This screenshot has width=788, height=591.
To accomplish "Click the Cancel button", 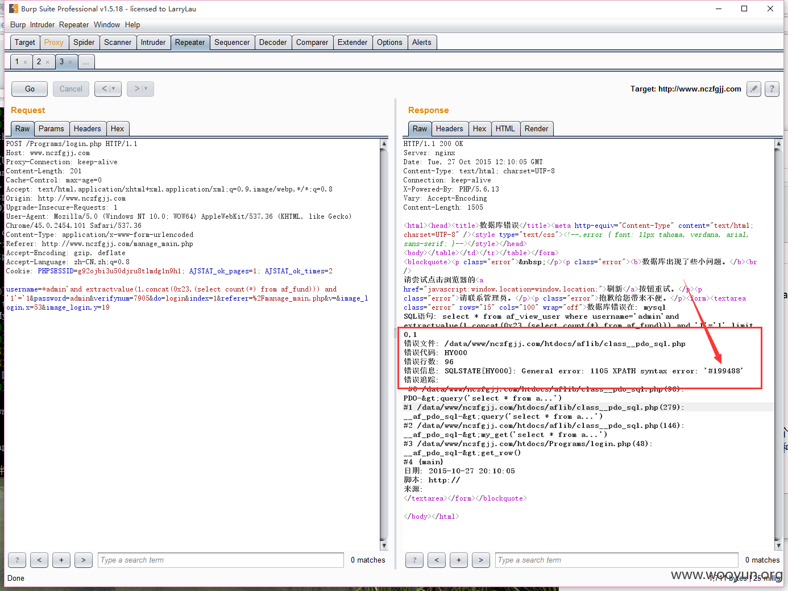I will pos(71,89).
